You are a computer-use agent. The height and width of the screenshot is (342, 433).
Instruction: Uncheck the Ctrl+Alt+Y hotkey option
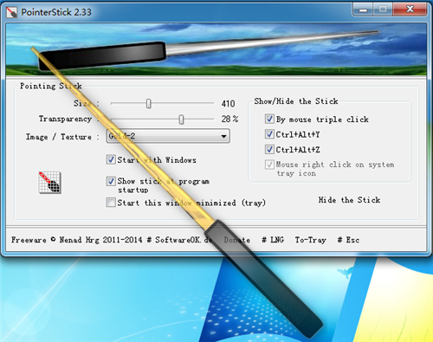[x=269, y=134]
